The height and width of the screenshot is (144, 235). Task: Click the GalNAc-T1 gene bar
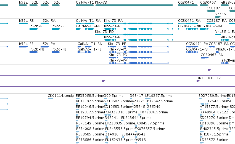coord(85,5)
